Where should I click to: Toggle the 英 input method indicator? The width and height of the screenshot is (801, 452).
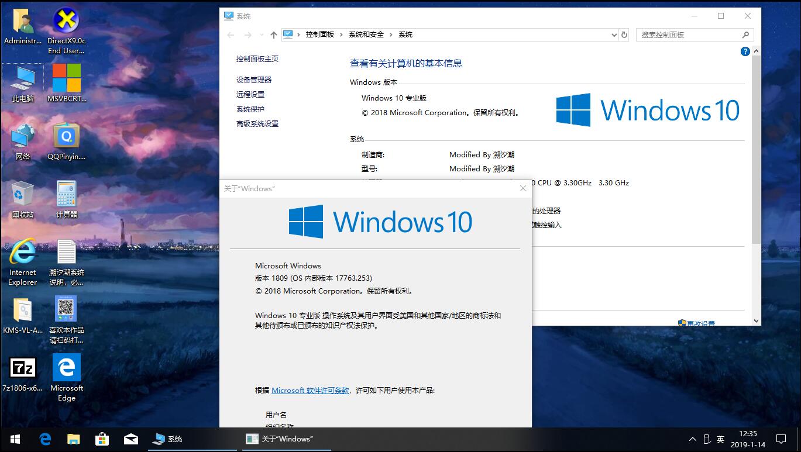(720, 439)
